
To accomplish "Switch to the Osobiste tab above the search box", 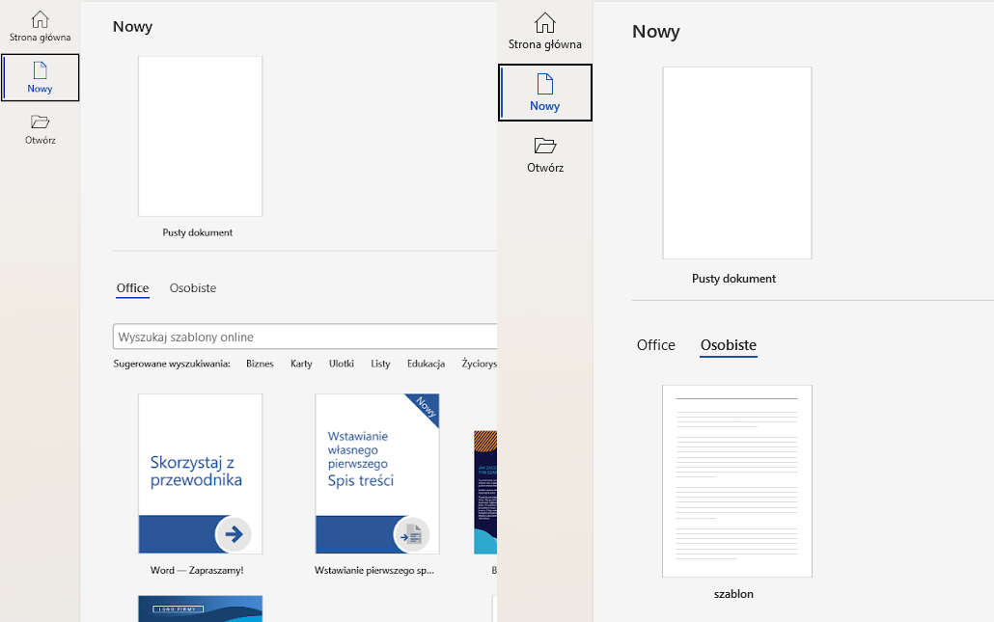I will click(x=193, y=288).
